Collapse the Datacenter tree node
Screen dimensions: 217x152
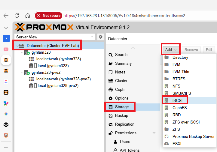coord(17,46)
